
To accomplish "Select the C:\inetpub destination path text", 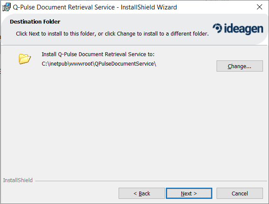I will click(99, 64).
